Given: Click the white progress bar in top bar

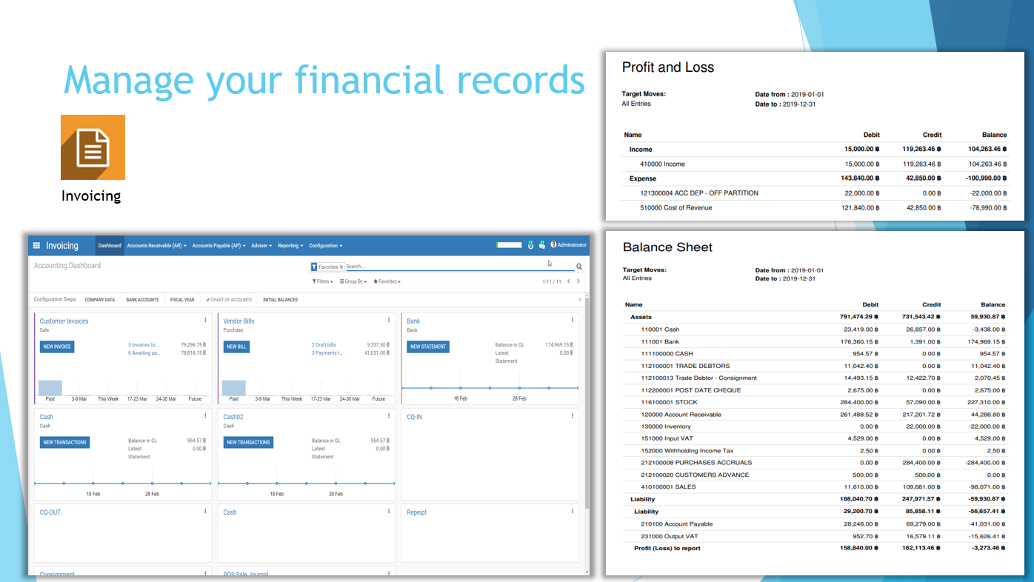Looking at the screenshot, I should (509, 245).
